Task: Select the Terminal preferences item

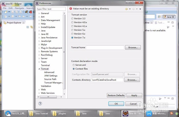Action: 45,65
